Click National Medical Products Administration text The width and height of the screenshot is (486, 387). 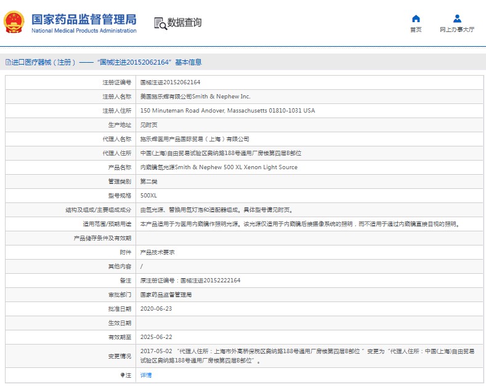[x=84, y=31]
